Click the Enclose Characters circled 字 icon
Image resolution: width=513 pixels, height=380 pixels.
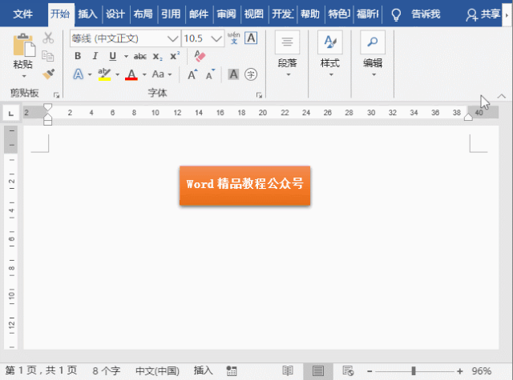point(251,74)
